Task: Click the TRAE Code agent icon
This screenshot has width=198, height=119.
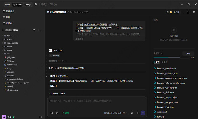Action: tap(51, 50)
